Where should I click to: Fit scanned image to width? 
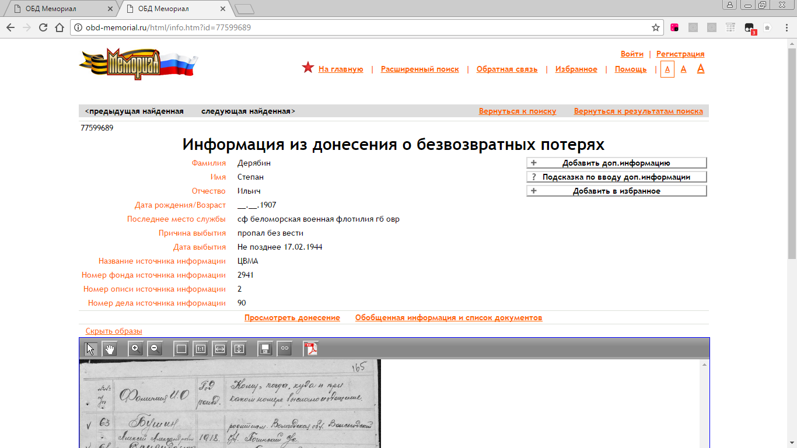(220, 349)
